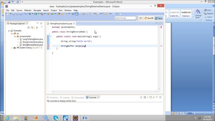Screen dimensions: 215x121
Task: Click the error marker beside StringBuffer line
Action: coord(48,46)
